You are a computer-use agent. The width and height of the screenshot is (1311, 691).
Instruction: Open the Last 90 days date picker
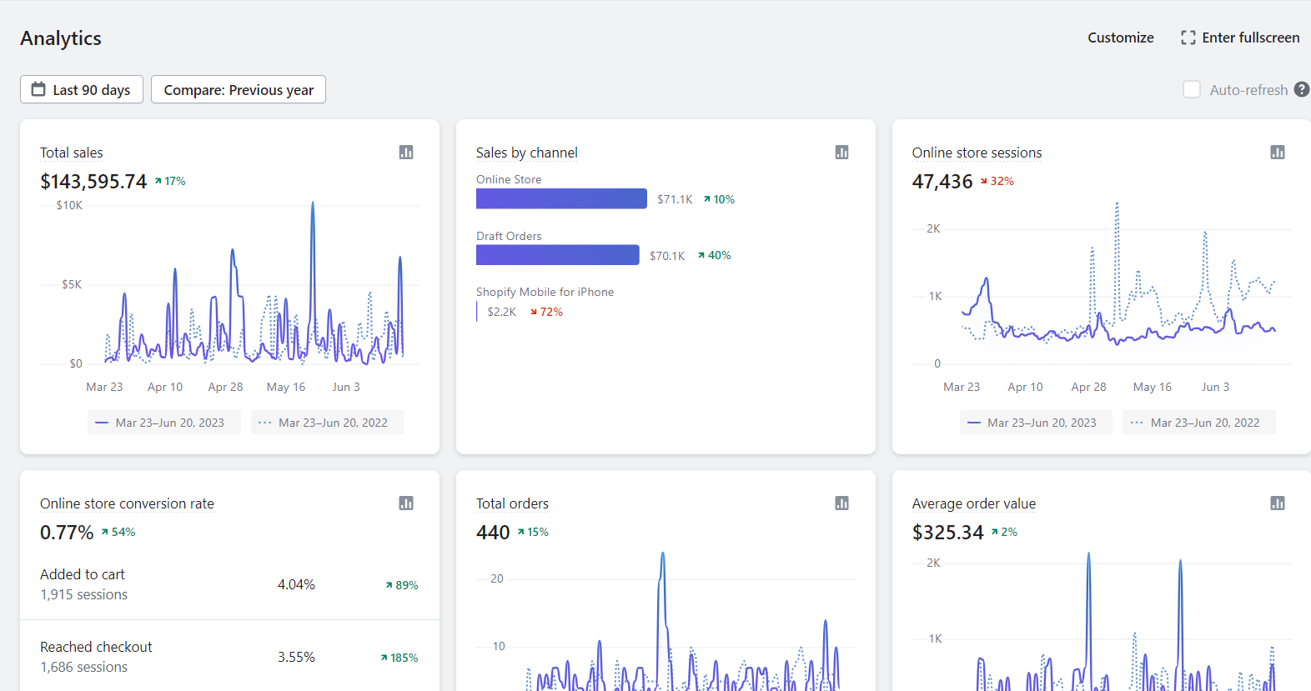click(82, 90)
